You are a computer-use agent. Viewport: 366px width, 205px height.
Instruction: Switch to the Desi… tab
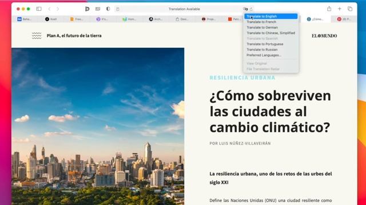(x=182, y=19)
